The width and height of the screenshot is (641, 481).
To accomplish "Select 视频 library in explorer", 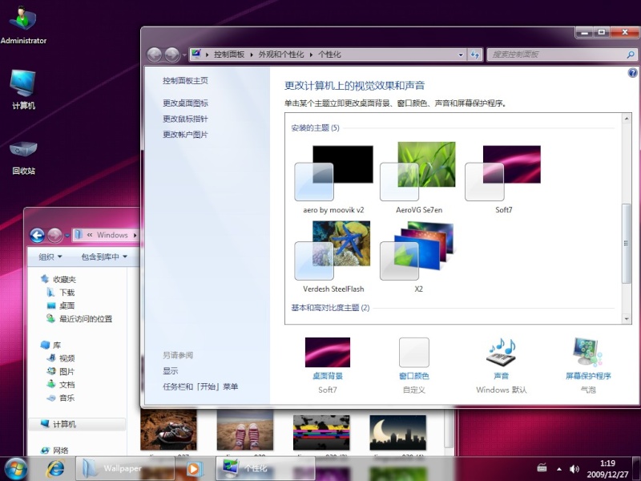I will 61,358.
